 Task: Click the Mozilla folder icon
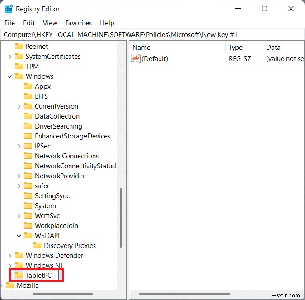(10, 285)
